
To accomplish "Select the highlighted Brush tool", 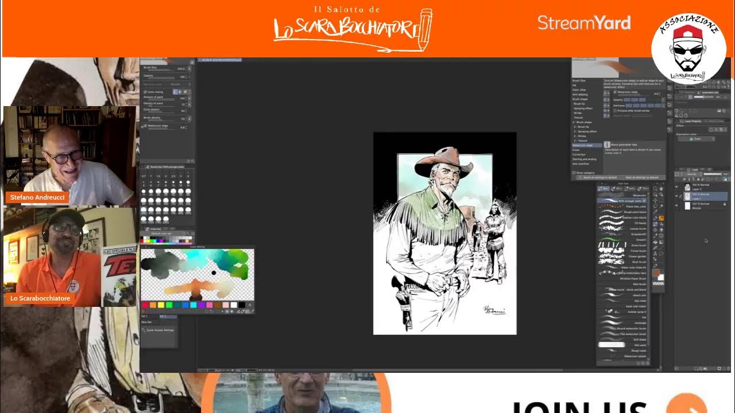I will point(655,224).
